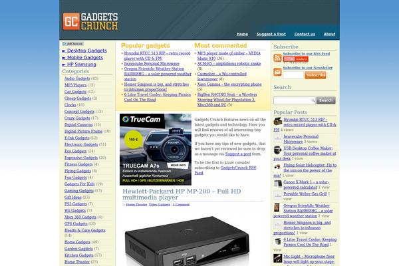The height and width of the screenshot is (266, 399).
Task: Open E-Ink Gadgets category
Action: (x=77, y=138)
